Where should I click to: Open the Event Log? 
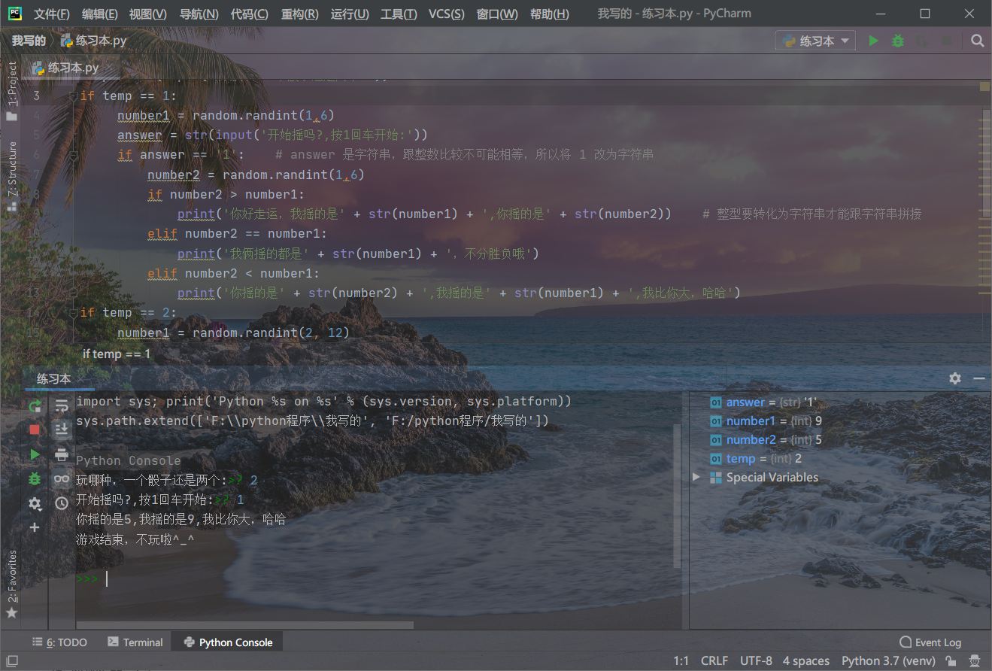pos(930,642)
